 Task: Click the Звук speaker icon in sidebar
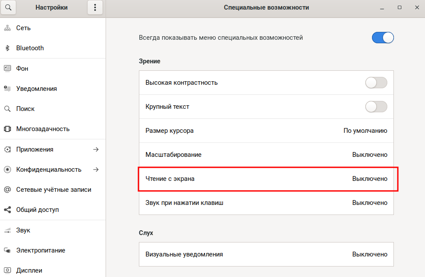click(x=7, y=230)
